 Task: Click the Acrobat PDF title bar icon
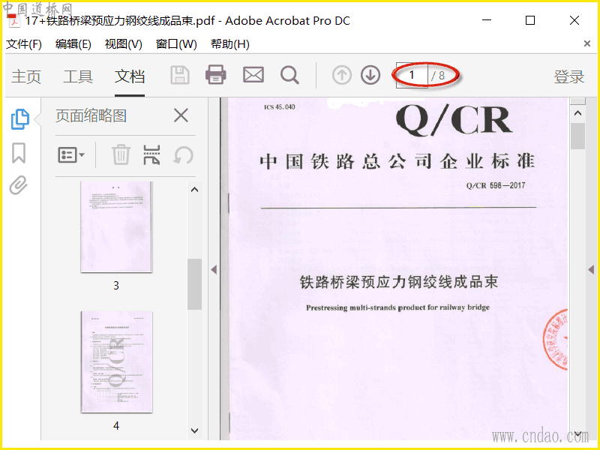coord(14,21)
